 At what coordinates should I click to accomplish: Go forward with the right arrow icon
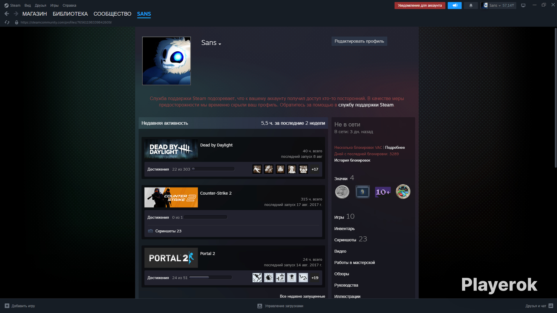pyautogui.click(x=16, y=14)
